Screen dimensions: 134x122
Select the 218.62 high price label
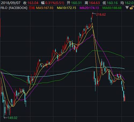[101, 15]
